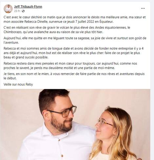Open Jeff Thibault-Flynn's profile picture avatar
Image resolution: width=154 pixels, height=160 pixels.
click(8, 9)
